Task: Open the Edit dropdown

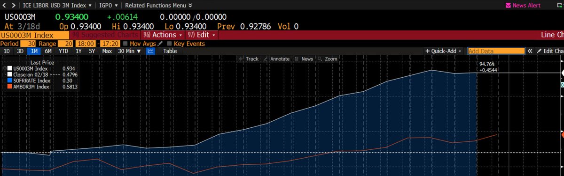Action: [x=202, y=35]
